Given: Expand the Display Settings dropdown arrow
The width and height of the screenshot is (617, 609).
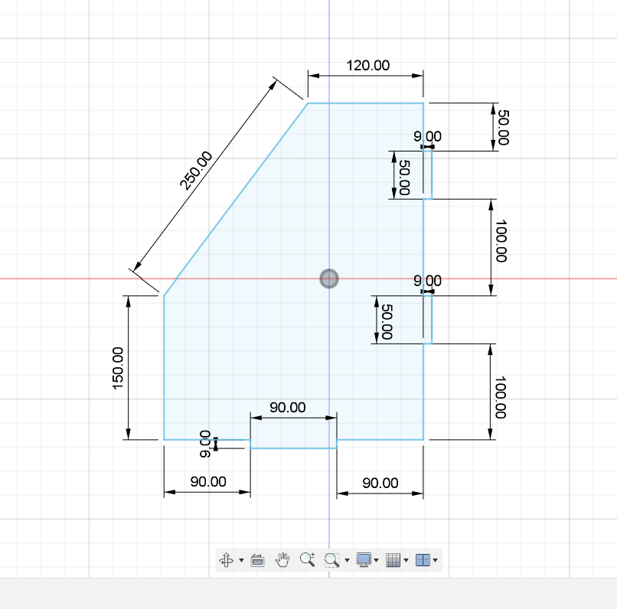Looking at the screenshot, I should tap(376, 560).
